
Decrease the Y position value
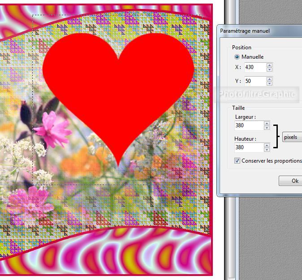click(x=269, y=83)
